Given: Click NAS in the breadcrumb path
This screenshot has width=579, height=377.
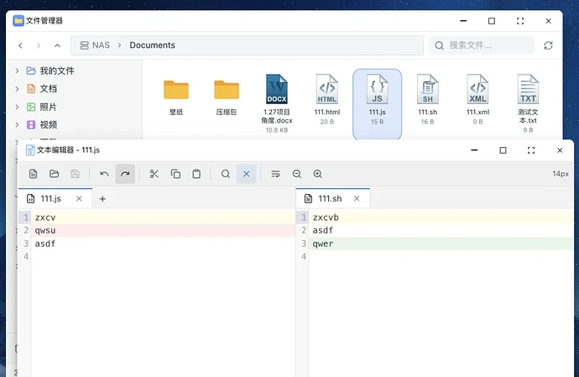Looking at the screenshot, I should pyautogui.click(x=100, y=45).
